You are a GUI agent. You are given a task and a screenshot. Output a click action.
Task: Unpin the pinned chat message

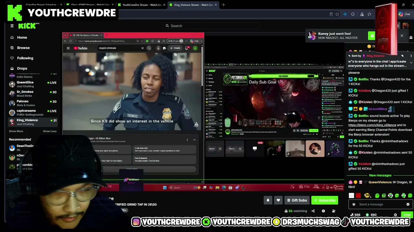(x=402, y=56)
